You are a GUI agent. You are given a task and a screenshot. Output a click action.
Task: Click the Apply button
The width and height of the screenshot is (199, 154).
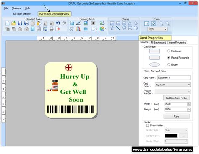pyautogui.click(x=176, y=116)
